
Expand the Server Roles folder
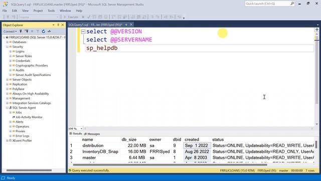pos(10,56)
